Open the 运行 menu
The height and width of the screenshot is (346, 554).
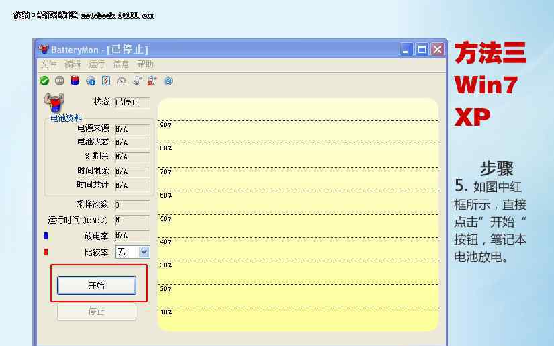[x=97, y=64]
